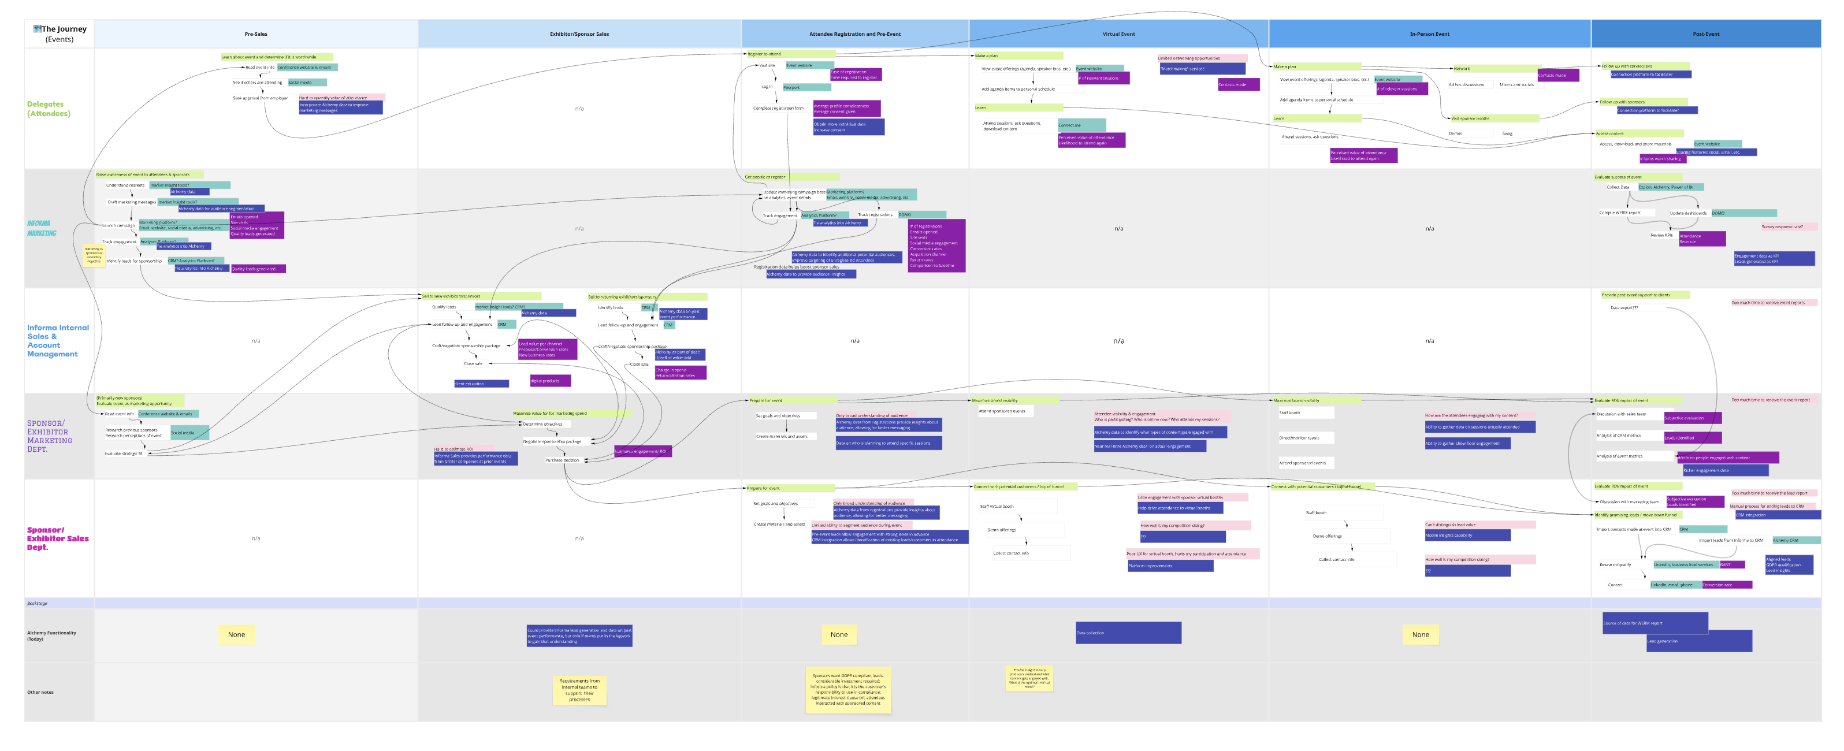Viewport: 1844px width, 751px height.
Task: Select the 'Source of data for WERM report' card
Action: coord(1655,623)
